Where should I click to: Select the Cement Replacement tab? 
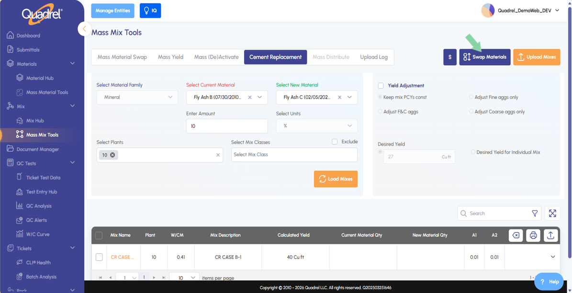pos(275,57)
